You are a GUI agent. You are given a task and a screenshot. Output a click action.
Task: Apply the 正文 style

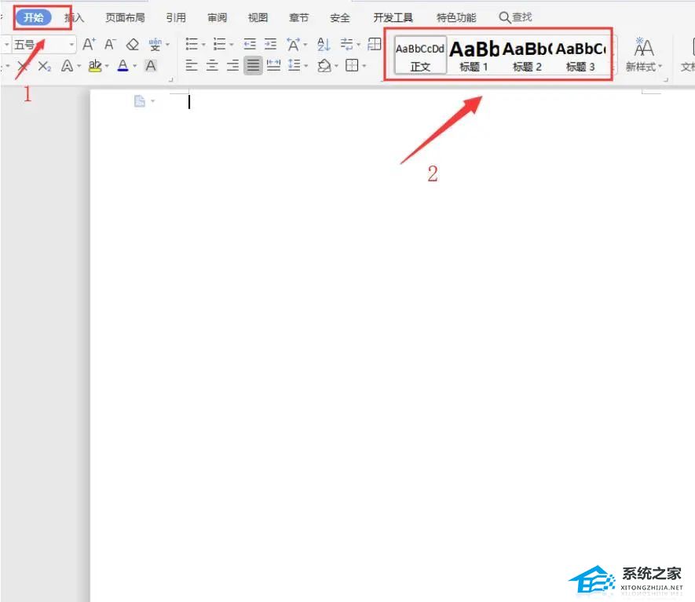(420, 56)
